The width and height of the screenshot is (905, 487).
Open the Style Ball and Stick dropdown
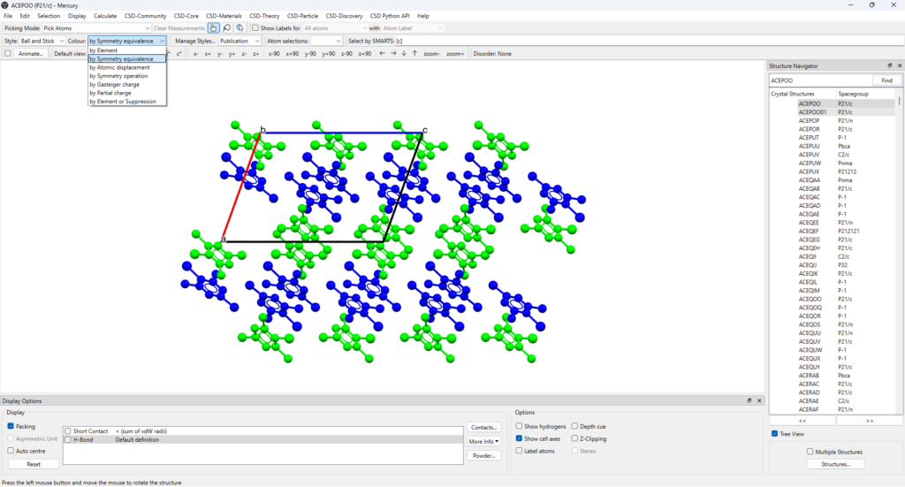[42, 41]
